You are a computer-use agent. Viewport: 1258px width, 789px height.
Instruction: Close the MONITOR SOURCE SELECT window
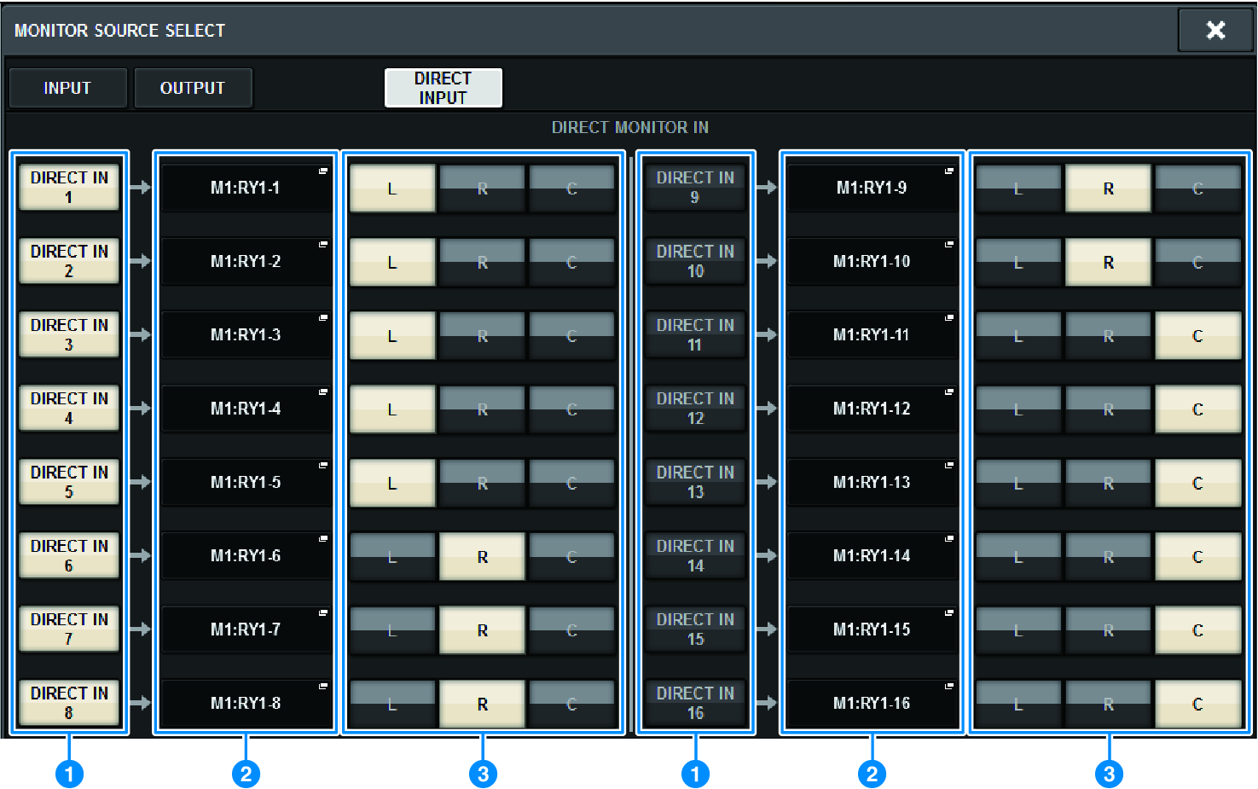click(1215, 29)
